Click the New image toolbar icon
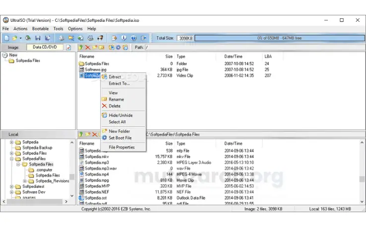 click(x=7, y=38)
